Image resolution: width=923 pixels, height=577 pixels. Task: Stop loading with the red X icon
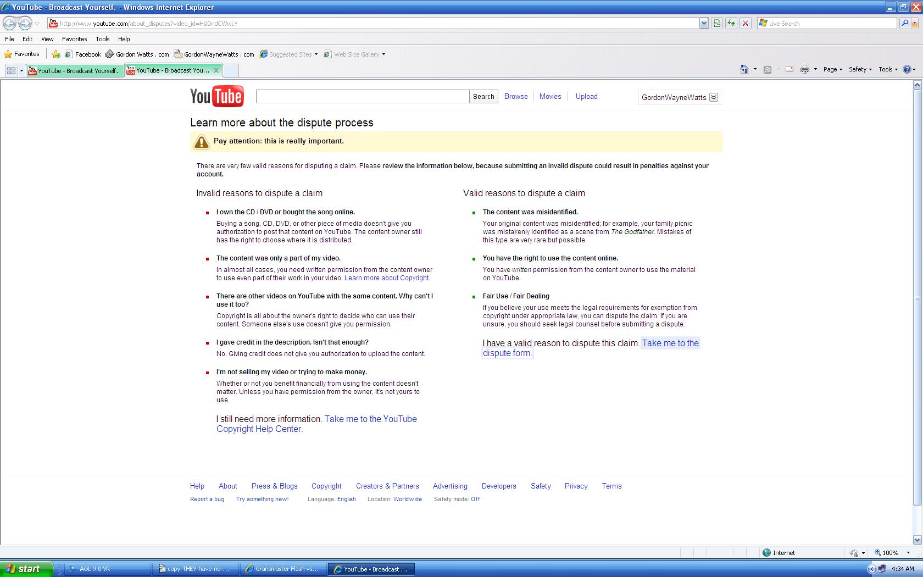(746, 24)
